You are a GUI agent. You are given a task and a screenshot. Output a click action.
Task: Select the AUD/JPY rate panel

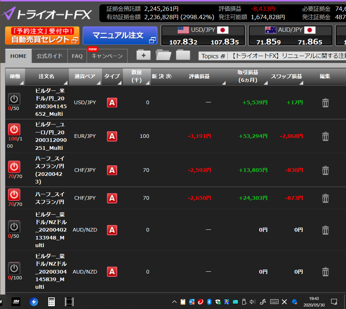coord(290,35)
